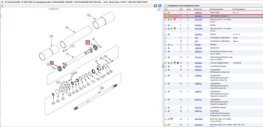
Task: Navigate to 'MX220 - CASE IH MAGNUM TRACTOR' breadcrumb
Action: (84, 2)
